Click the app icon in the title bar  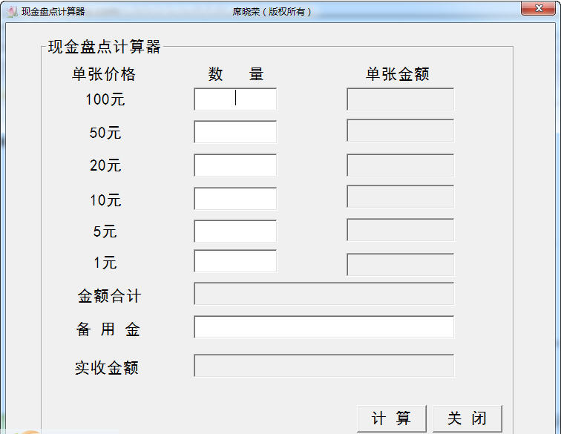[x=12, y=11]
